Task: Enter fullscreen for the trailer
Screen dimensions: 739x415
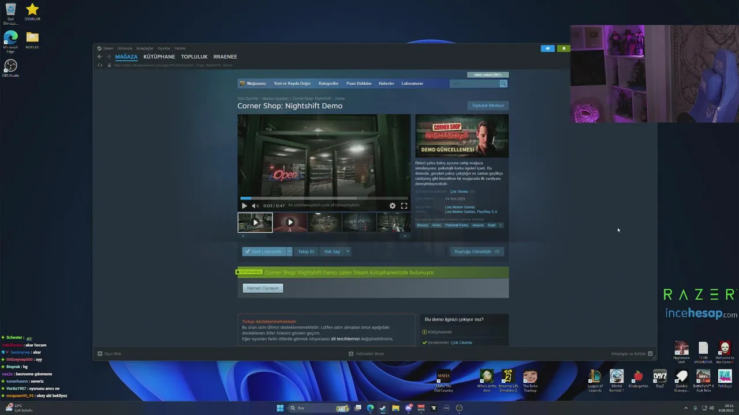Action: [404, 206]
